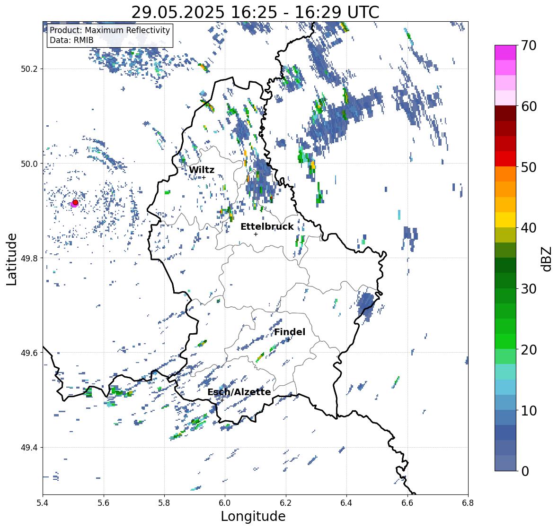Click the Latitude axis label
558x528 pixels.
11,259
